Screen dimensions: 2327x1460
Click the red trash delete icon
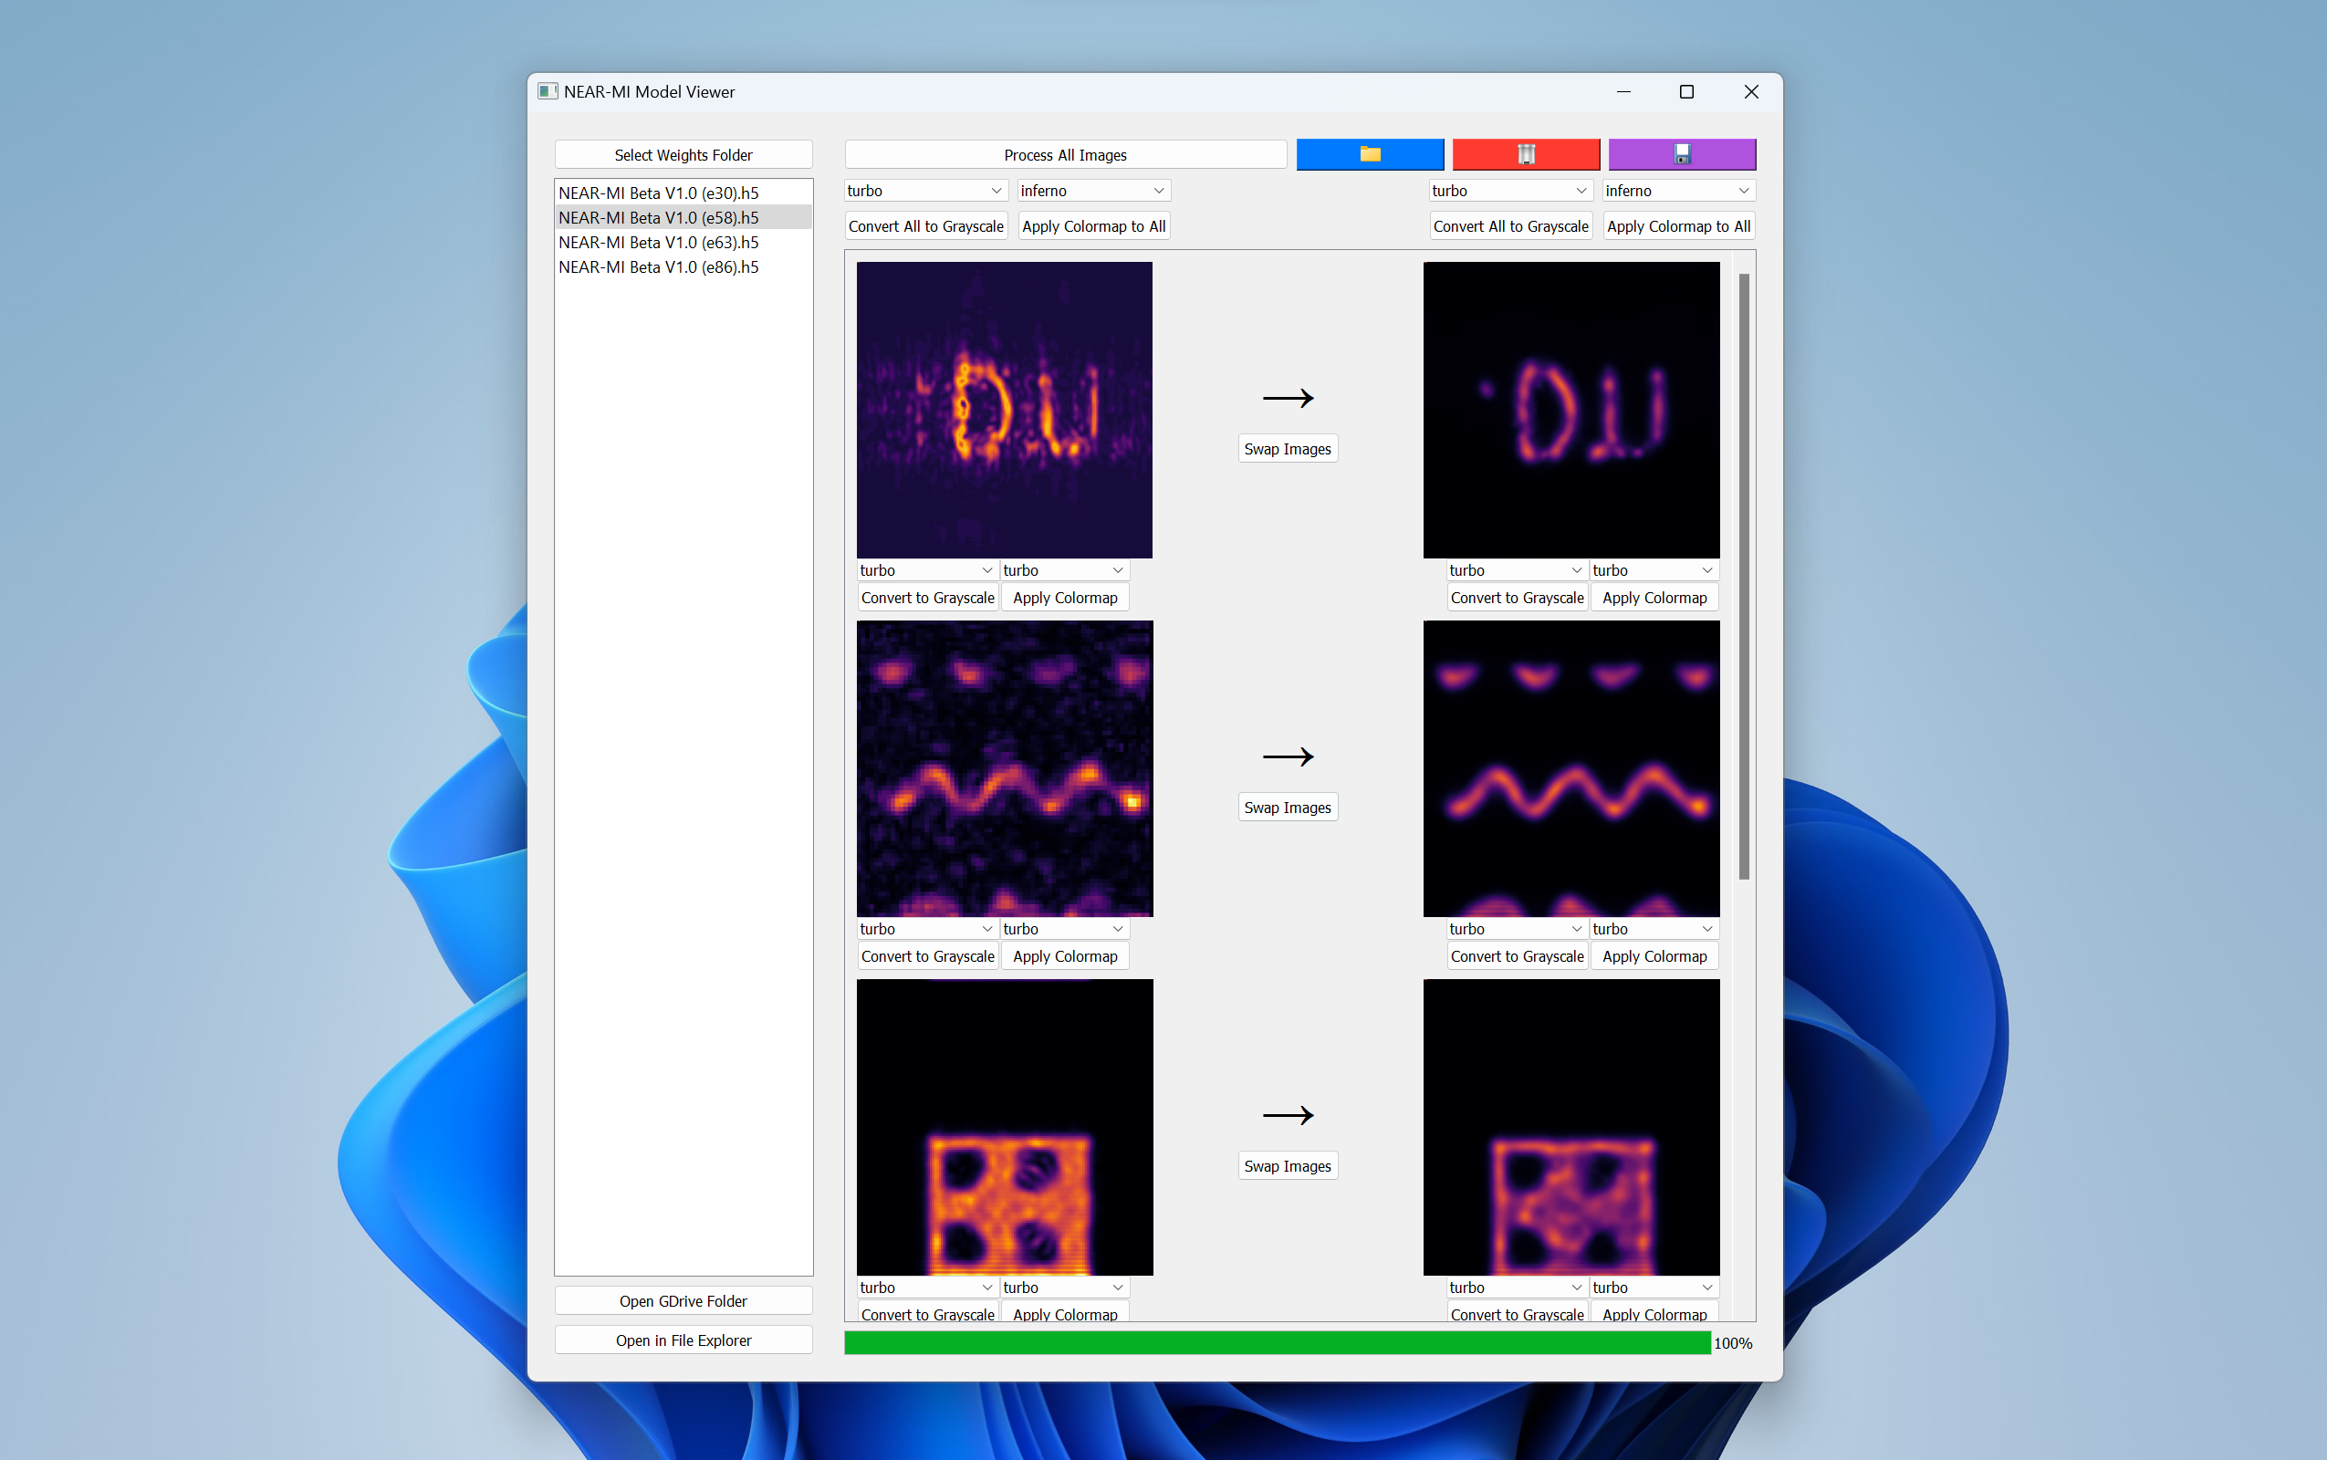coord(1525,153)
